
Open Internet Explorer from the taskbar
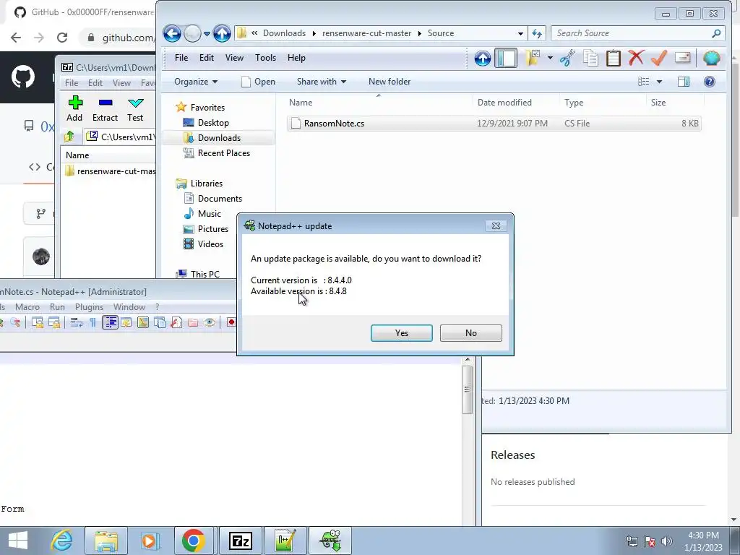pos(62,541)
